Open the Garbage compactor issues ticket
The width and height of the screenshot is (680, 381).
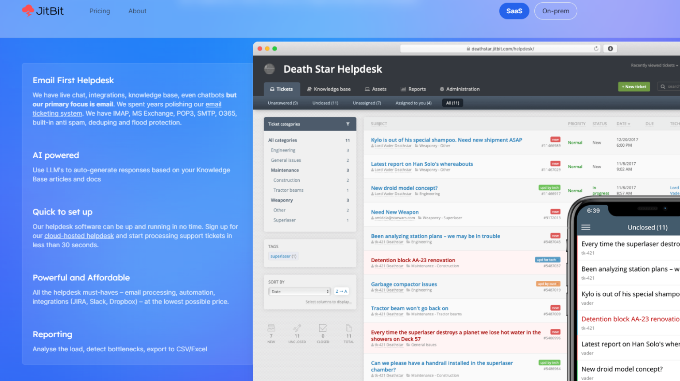404,284
